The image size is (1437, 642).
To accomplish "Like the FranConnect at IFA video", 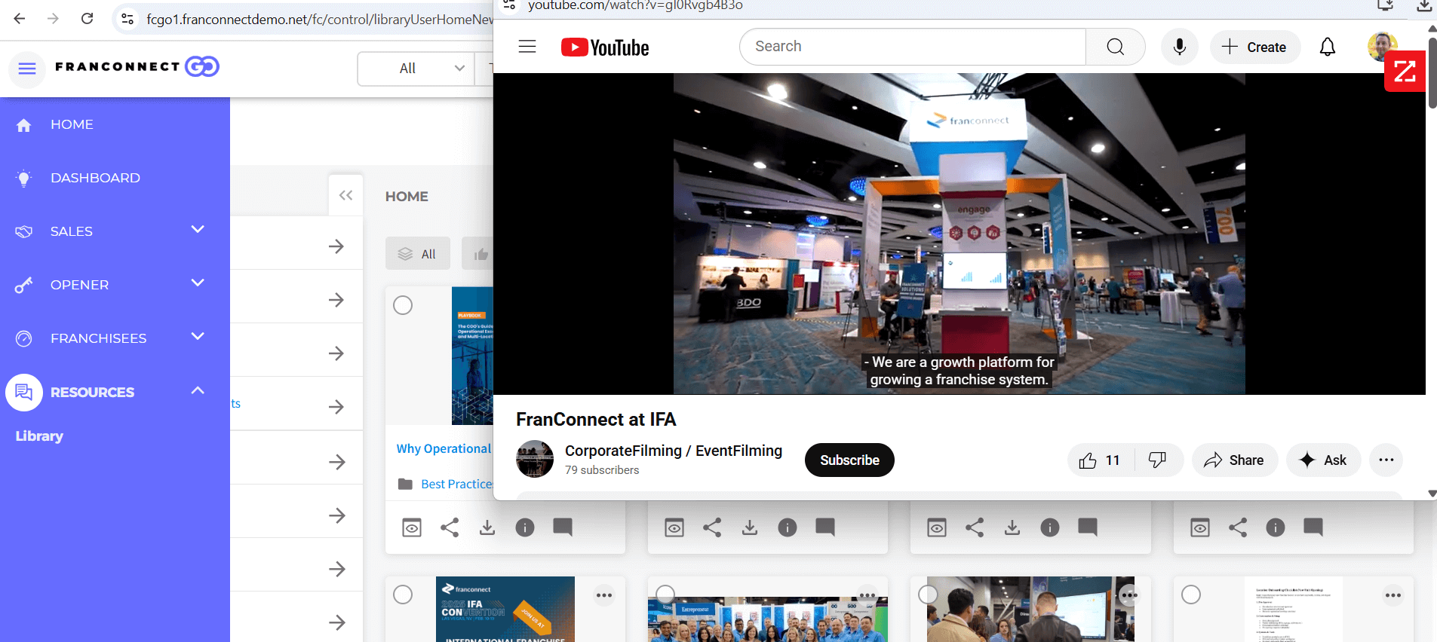I will (x=1101, y=460).
